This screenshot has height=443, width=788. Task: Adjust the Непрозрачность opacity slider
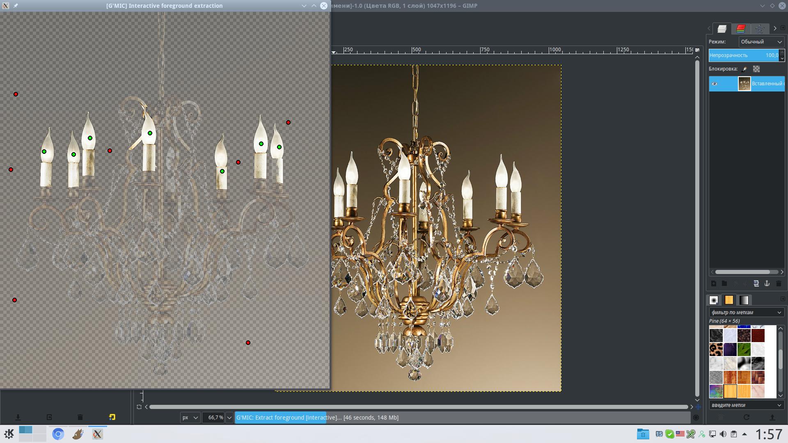tap(744, 55)
